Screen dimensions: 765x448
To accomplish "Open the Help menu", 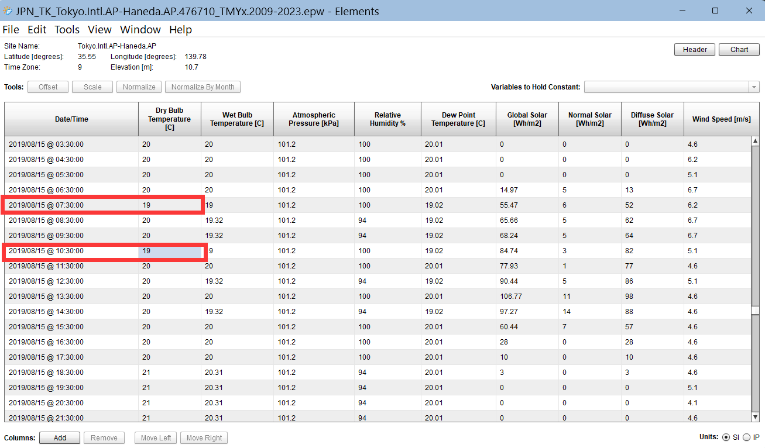I will click(180, 30).
